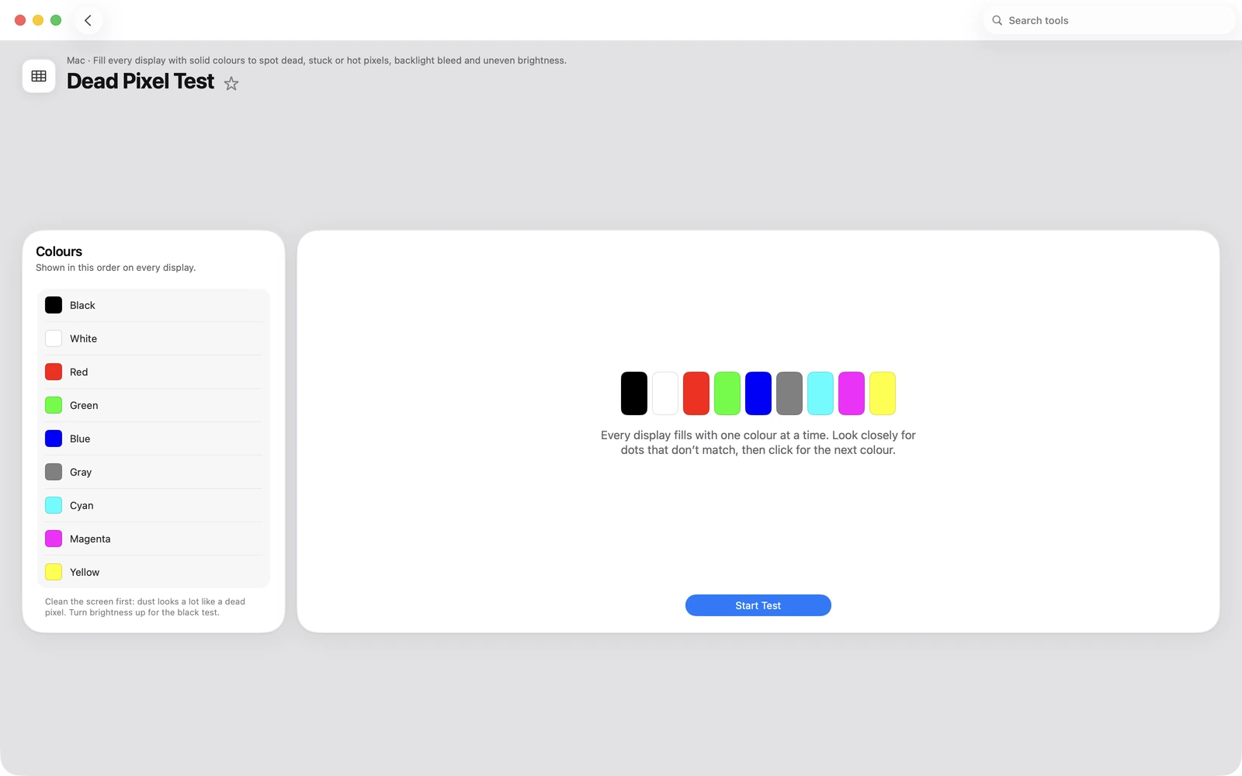Click "Shown in this order on every display."
The image size is (1242, 776).
tap(116, 268)
